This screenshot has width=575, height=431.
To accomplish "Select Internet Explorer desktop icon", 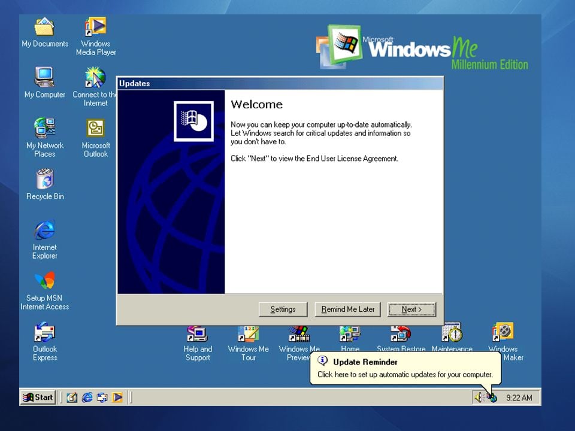I will (45, 239).
